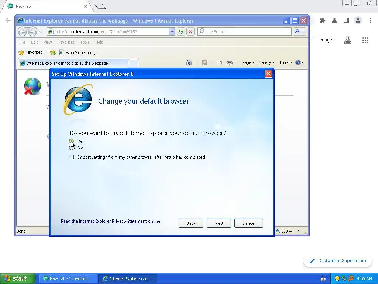The image size is (378, 284).
Task: Click the IE forward navigation arrow
Action: tap(32, 31)
